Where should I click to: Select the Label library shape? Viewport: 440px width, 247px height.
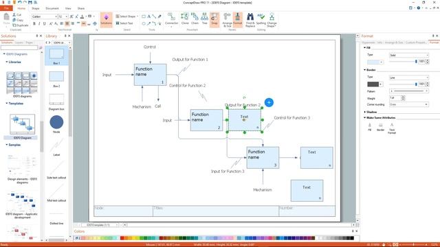[56, 148]
